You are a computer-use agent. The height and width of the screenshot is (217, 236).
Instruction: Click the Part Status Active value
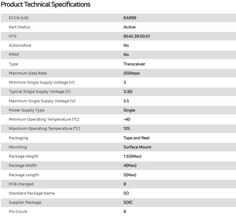point(130,27)
